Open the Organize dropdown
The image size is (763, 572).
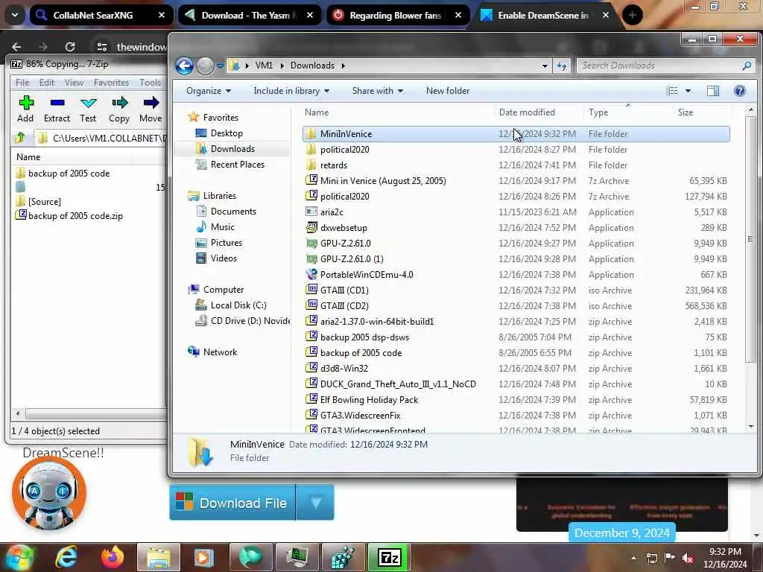click(x=209, y=90)
